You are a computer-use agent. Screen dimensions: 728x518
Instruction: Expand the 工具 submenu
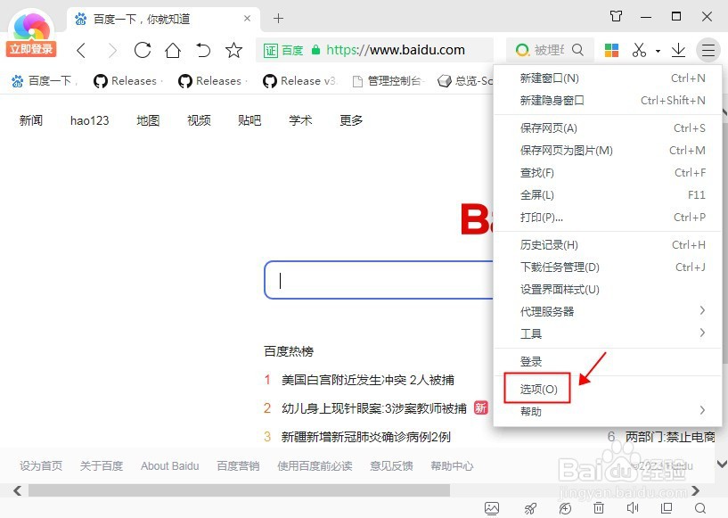point(702,333)
